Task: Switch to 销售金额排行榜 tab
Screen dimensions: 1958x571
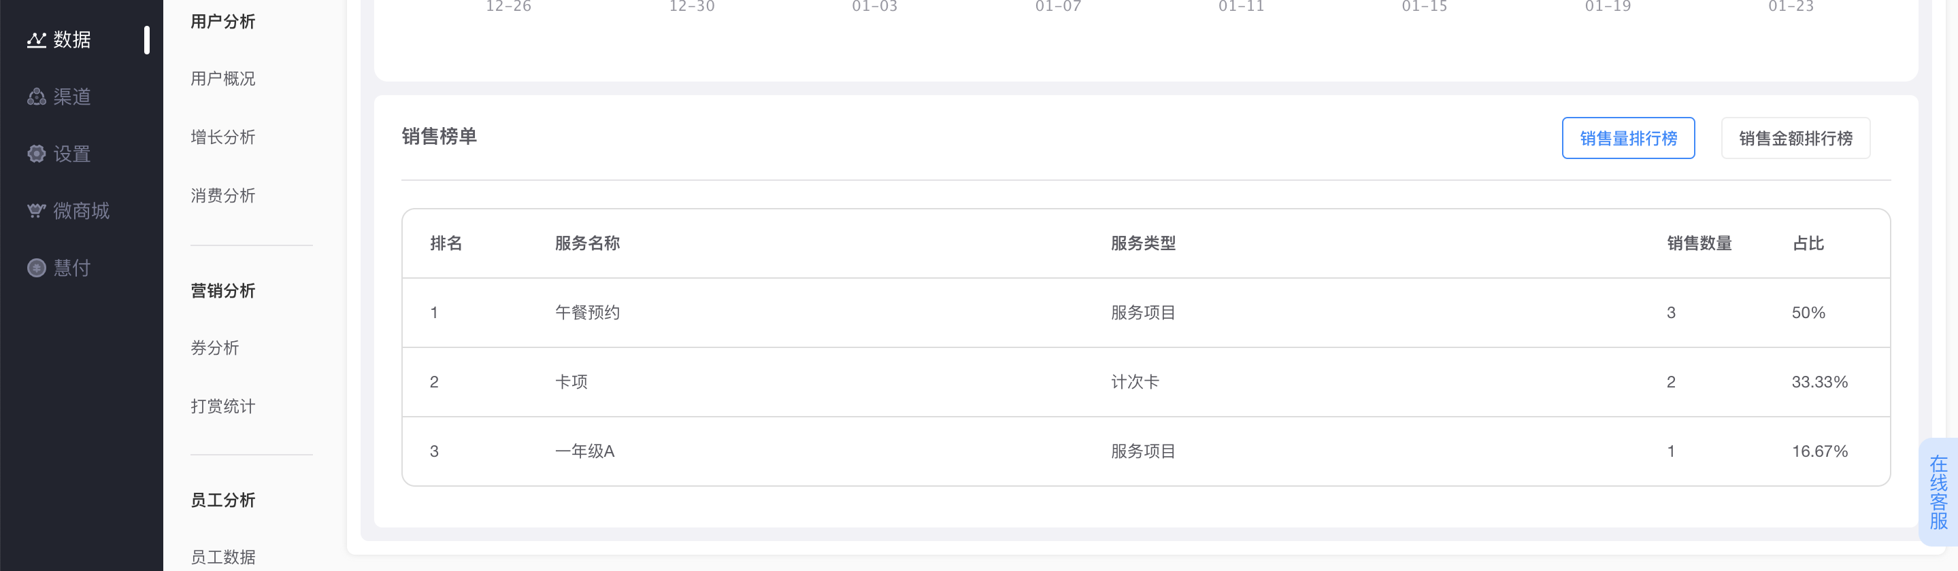Action: click(x=1795, y=138)
